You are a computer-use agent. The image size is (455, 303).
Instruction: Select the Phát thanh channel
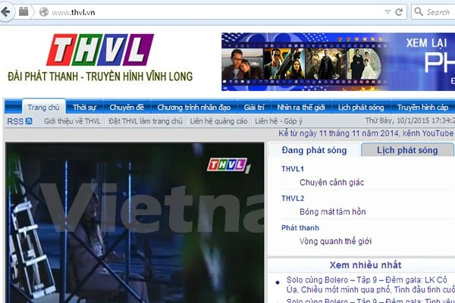(300, 227)
